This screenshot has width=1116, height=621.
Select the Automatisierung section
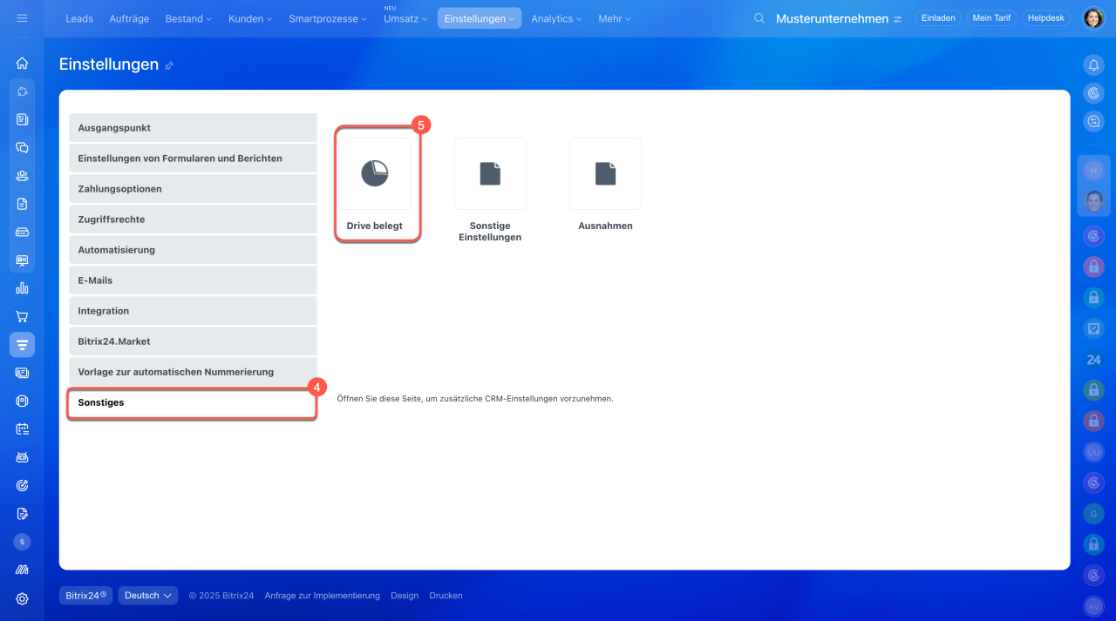coord(193,250)
